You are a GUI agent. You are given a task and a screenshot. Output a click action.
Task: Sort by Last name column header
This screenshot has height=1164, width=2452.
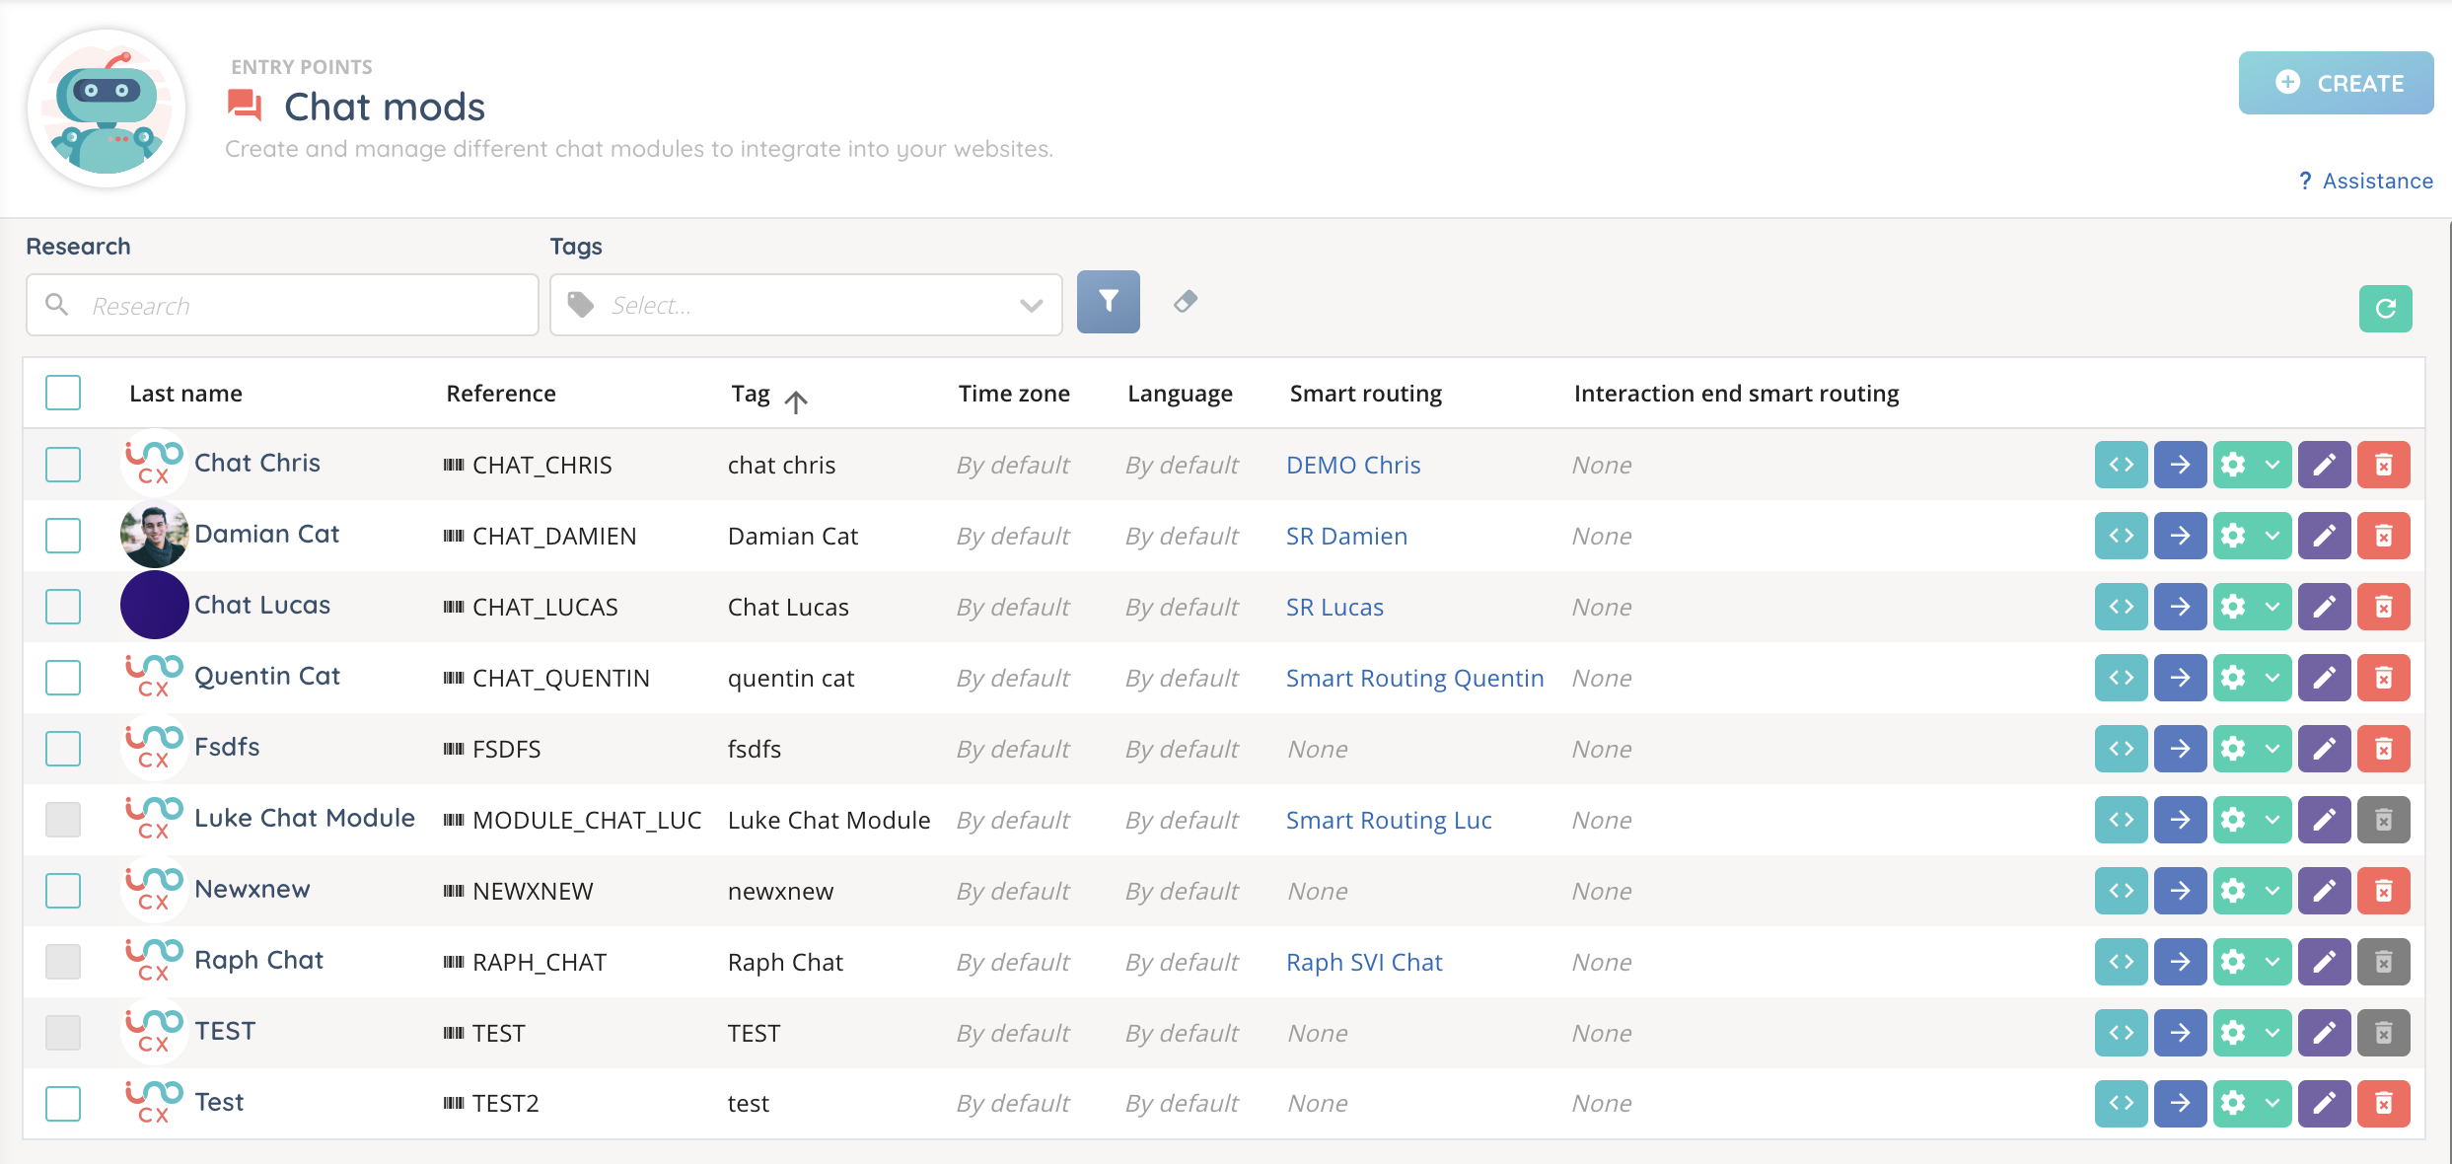pos(185,394)
